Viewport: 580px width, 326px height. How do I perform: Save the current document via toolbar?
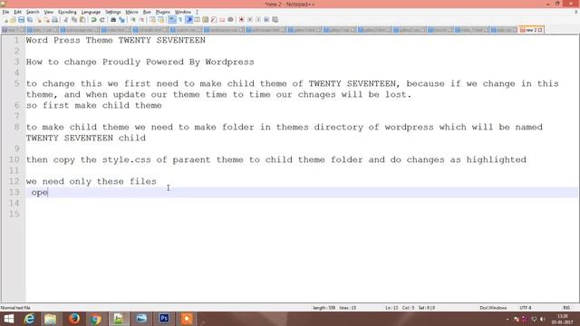click(x=21, y=20)
